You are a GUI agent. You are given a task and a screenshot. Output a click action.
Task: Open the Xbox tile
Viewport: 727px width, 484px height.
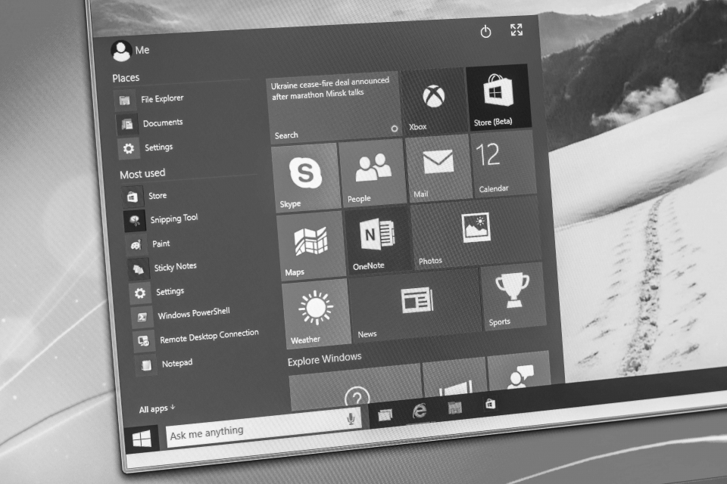435,101
